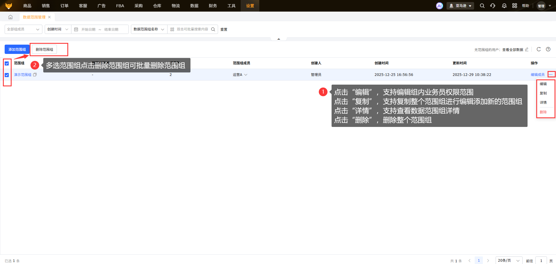Click the copy icon beside 演示范围组

coord(35,75)
